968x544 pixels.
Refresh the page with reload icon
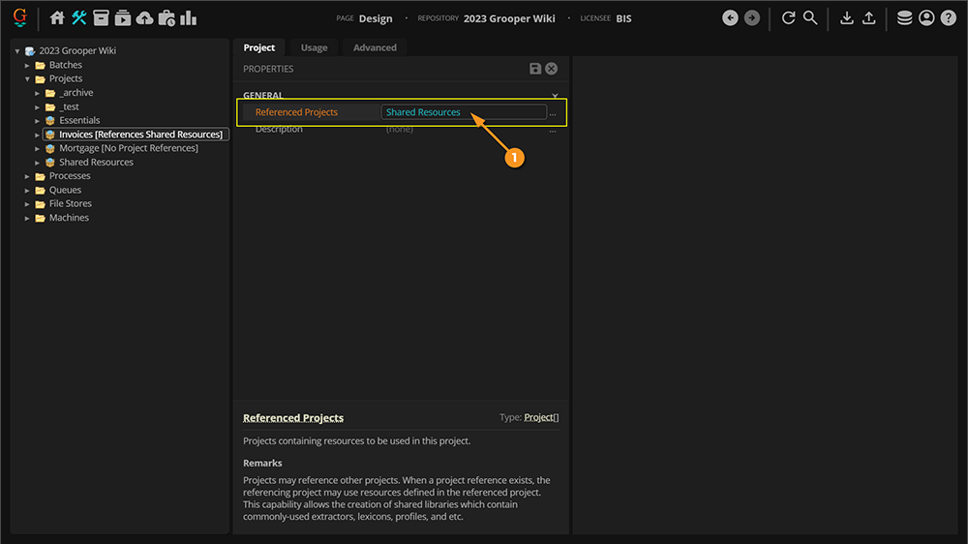click(x=788, y=17)
